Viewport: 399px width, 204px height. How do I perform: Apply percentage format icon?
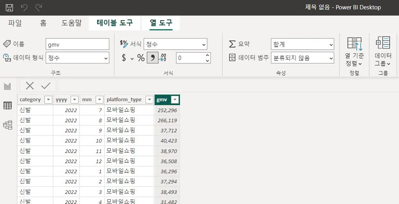(x=141, y=58)
